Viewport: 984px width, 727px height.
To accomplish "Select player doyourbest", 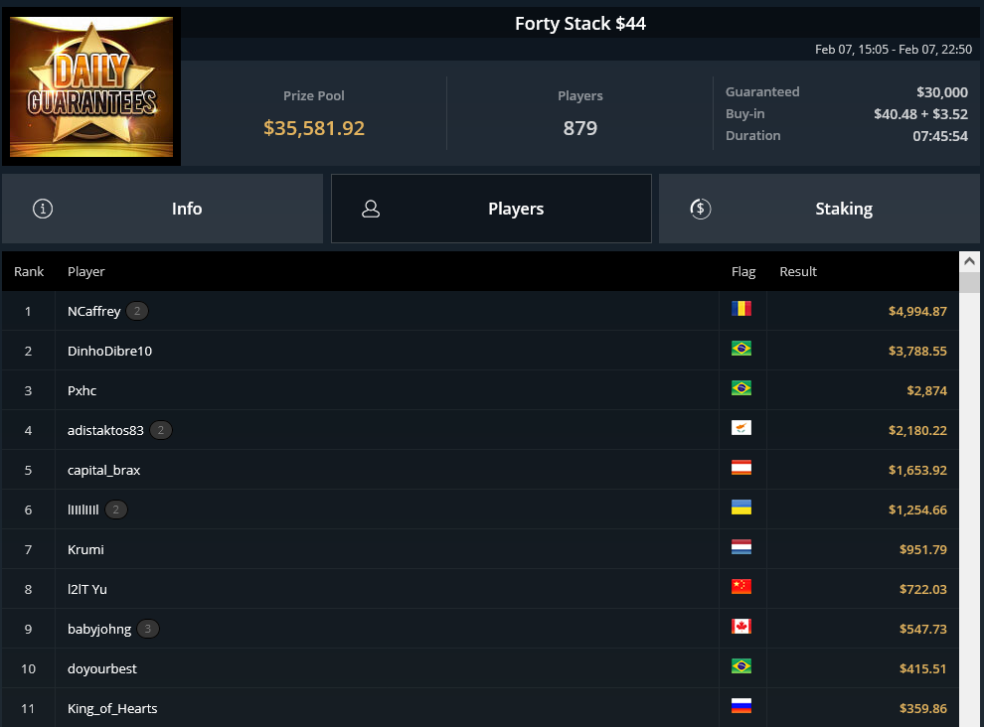I will pyautogui.click(x=102, y=668).
